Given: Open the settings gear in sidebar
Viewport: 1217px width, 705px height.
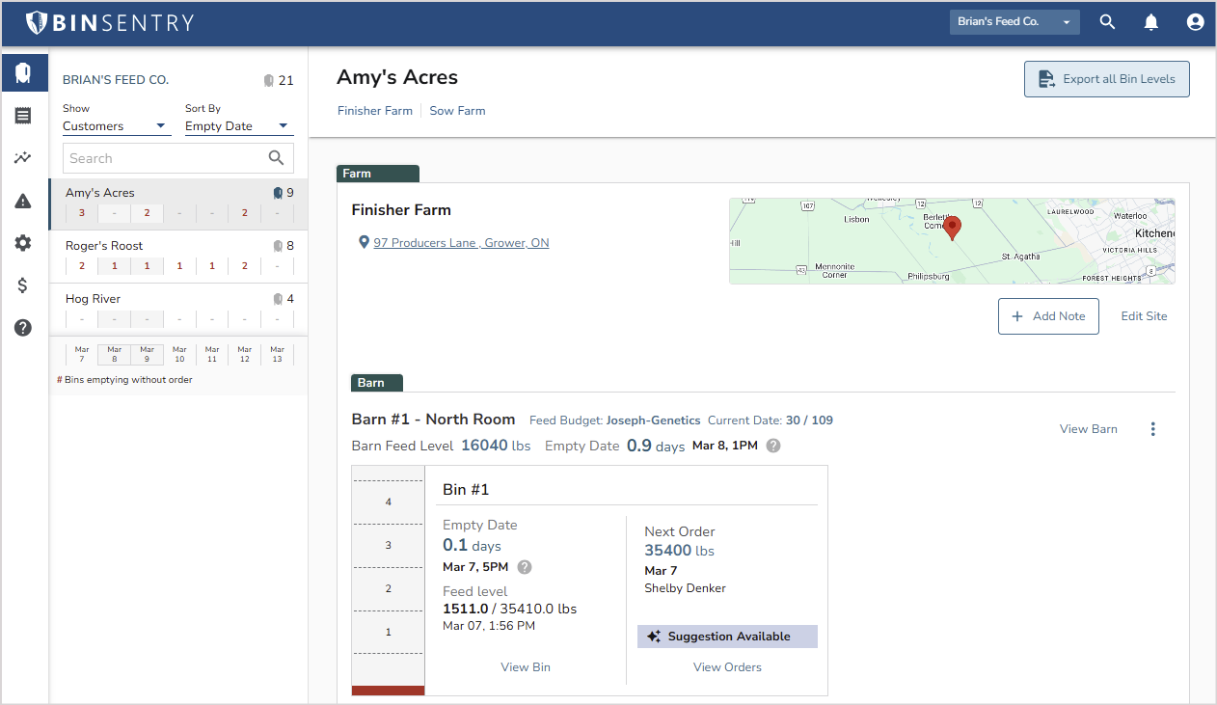Looking at the screenshot, I should 23,243.
